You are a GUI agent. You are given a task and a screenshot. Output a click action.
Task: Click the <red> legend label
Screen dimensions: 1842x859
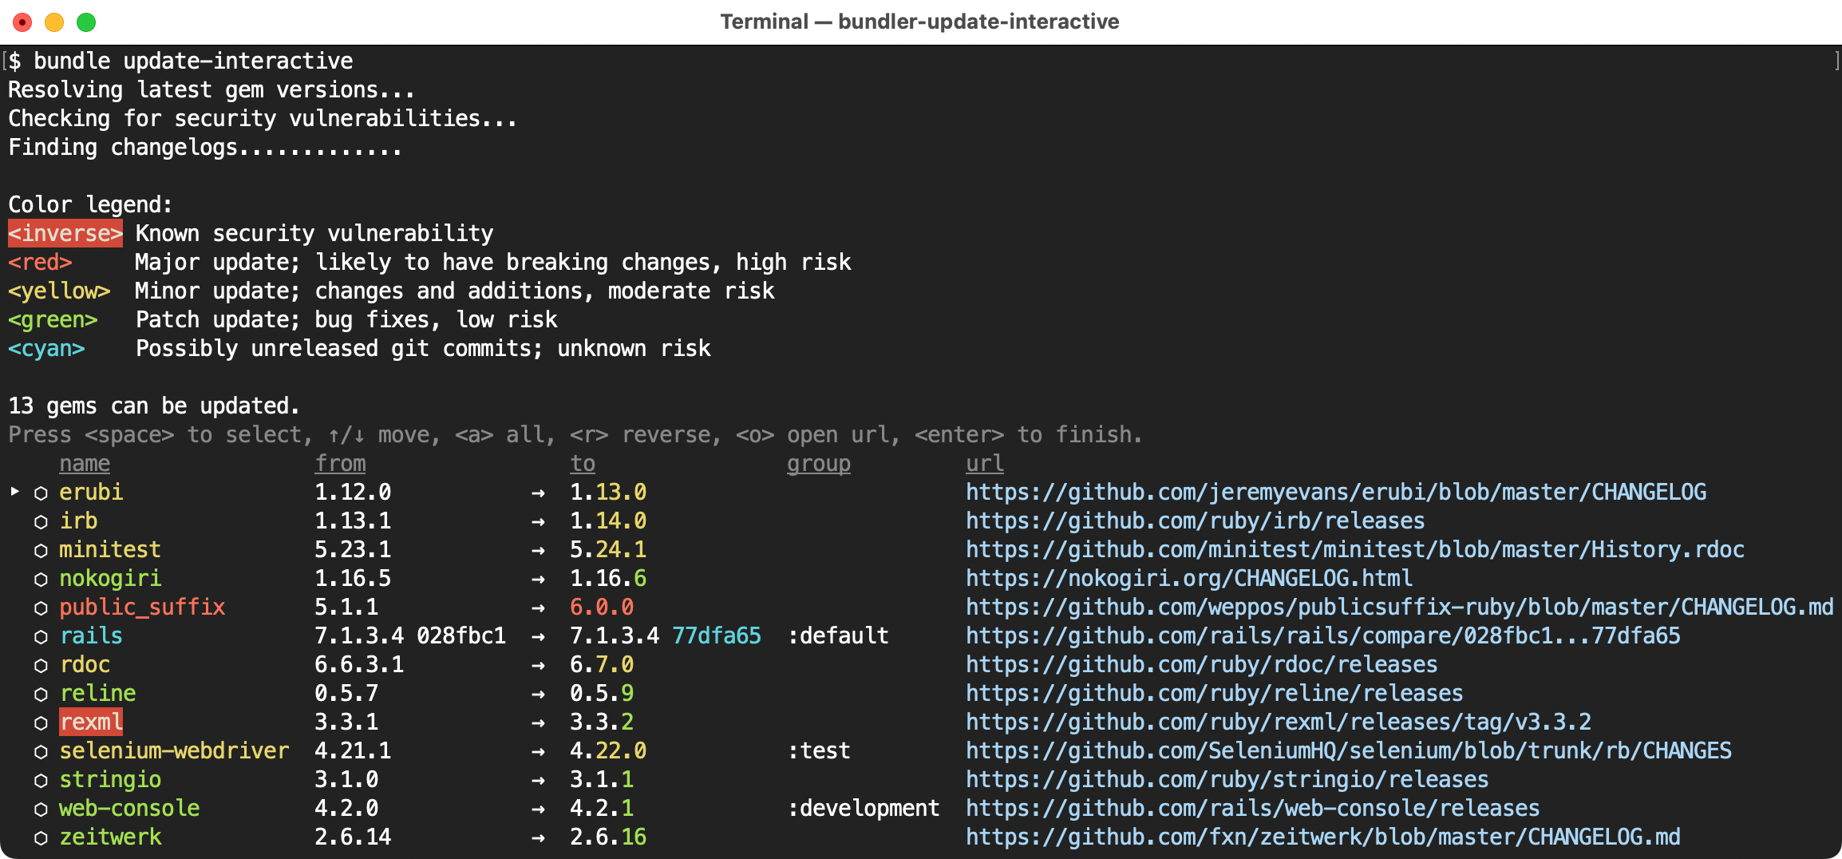pyautogui.click(x=40, y=262)
